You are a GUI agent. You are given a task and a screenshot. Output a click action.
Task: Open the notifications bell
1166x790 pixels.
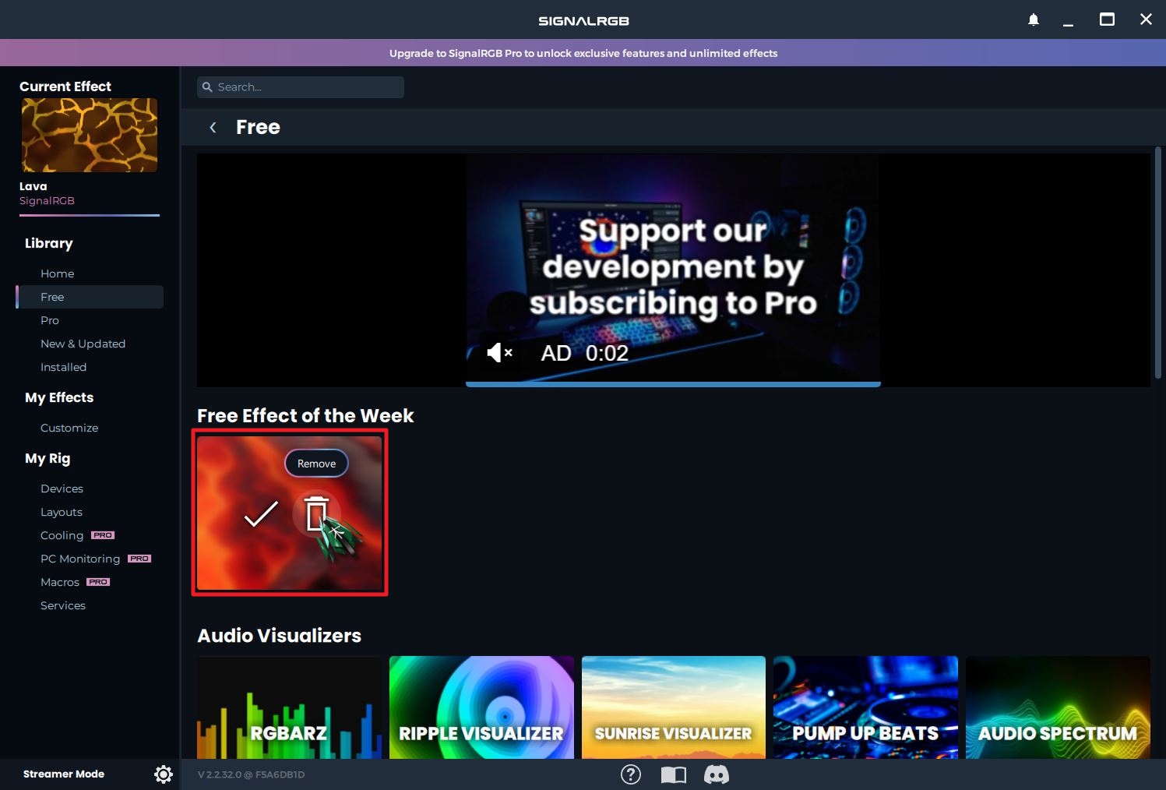tap(1034, 19)
